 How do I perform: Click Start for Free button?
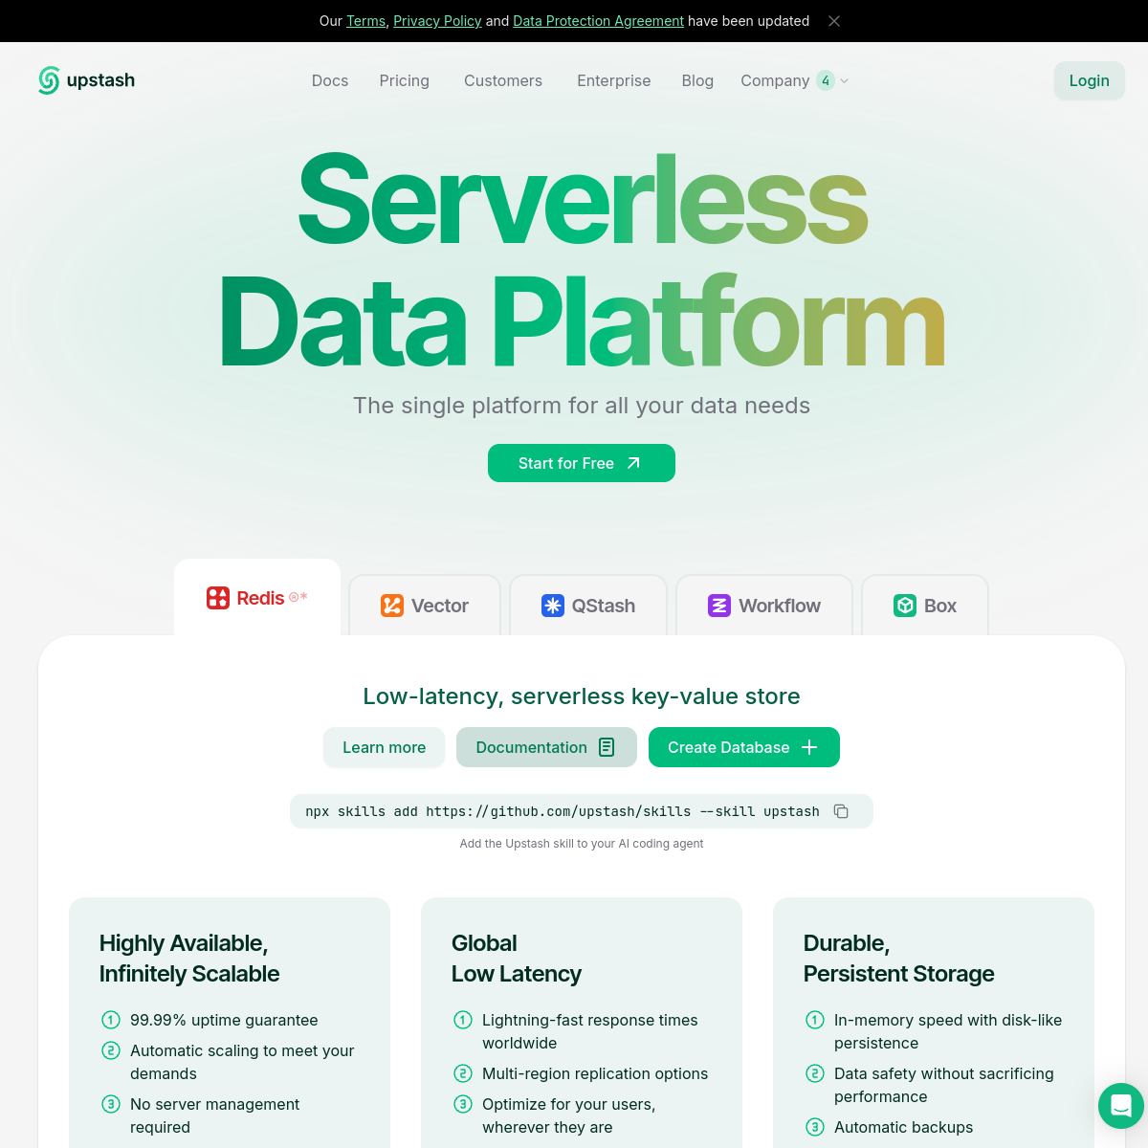click(582, 463)
